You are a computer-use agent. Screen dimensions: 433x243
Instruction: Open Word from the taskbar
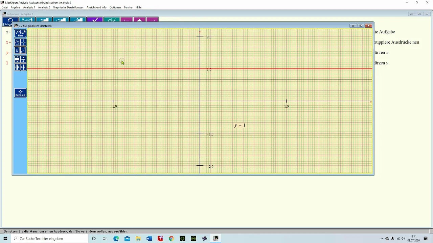(x=149, y=239)
